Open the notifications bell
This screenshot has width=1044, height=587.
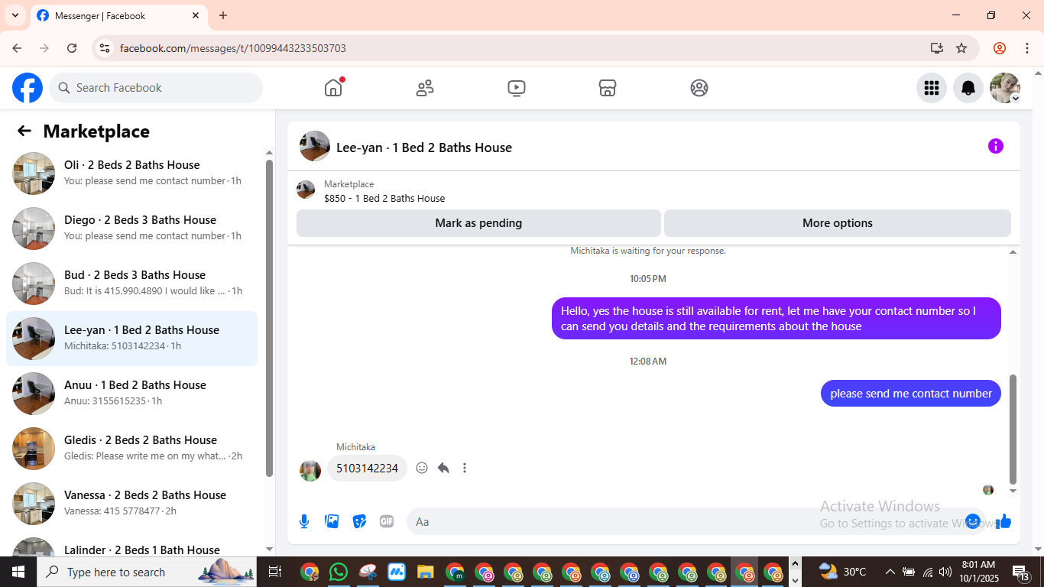(968, 88)
